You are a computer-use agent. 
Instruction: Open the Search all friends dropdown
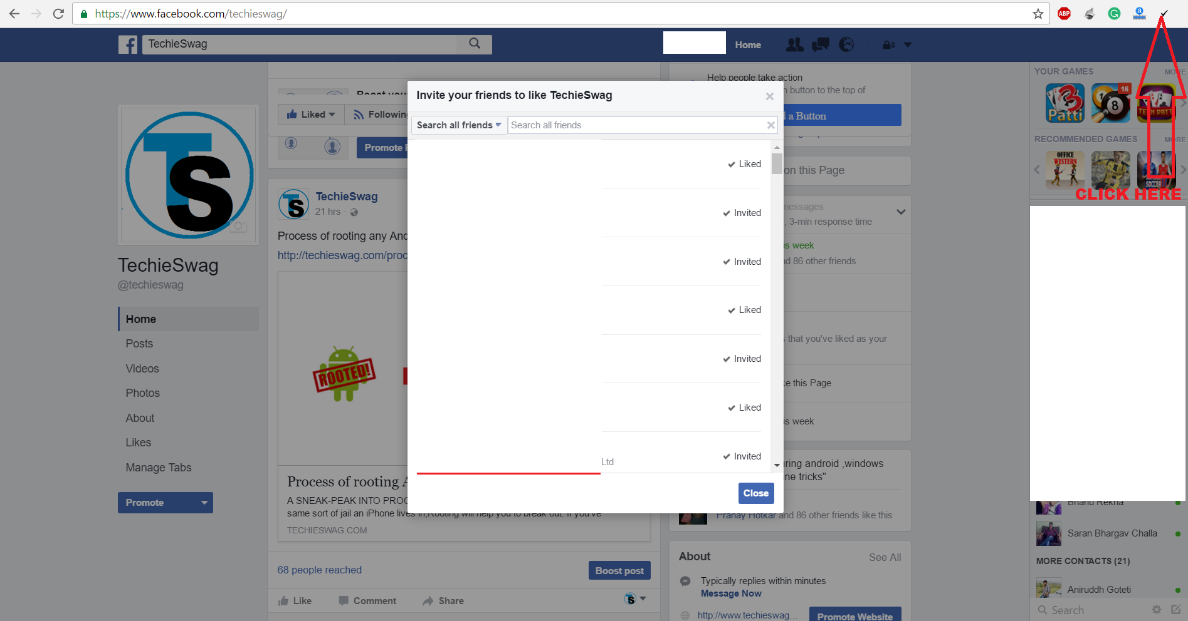click(459, 125)
